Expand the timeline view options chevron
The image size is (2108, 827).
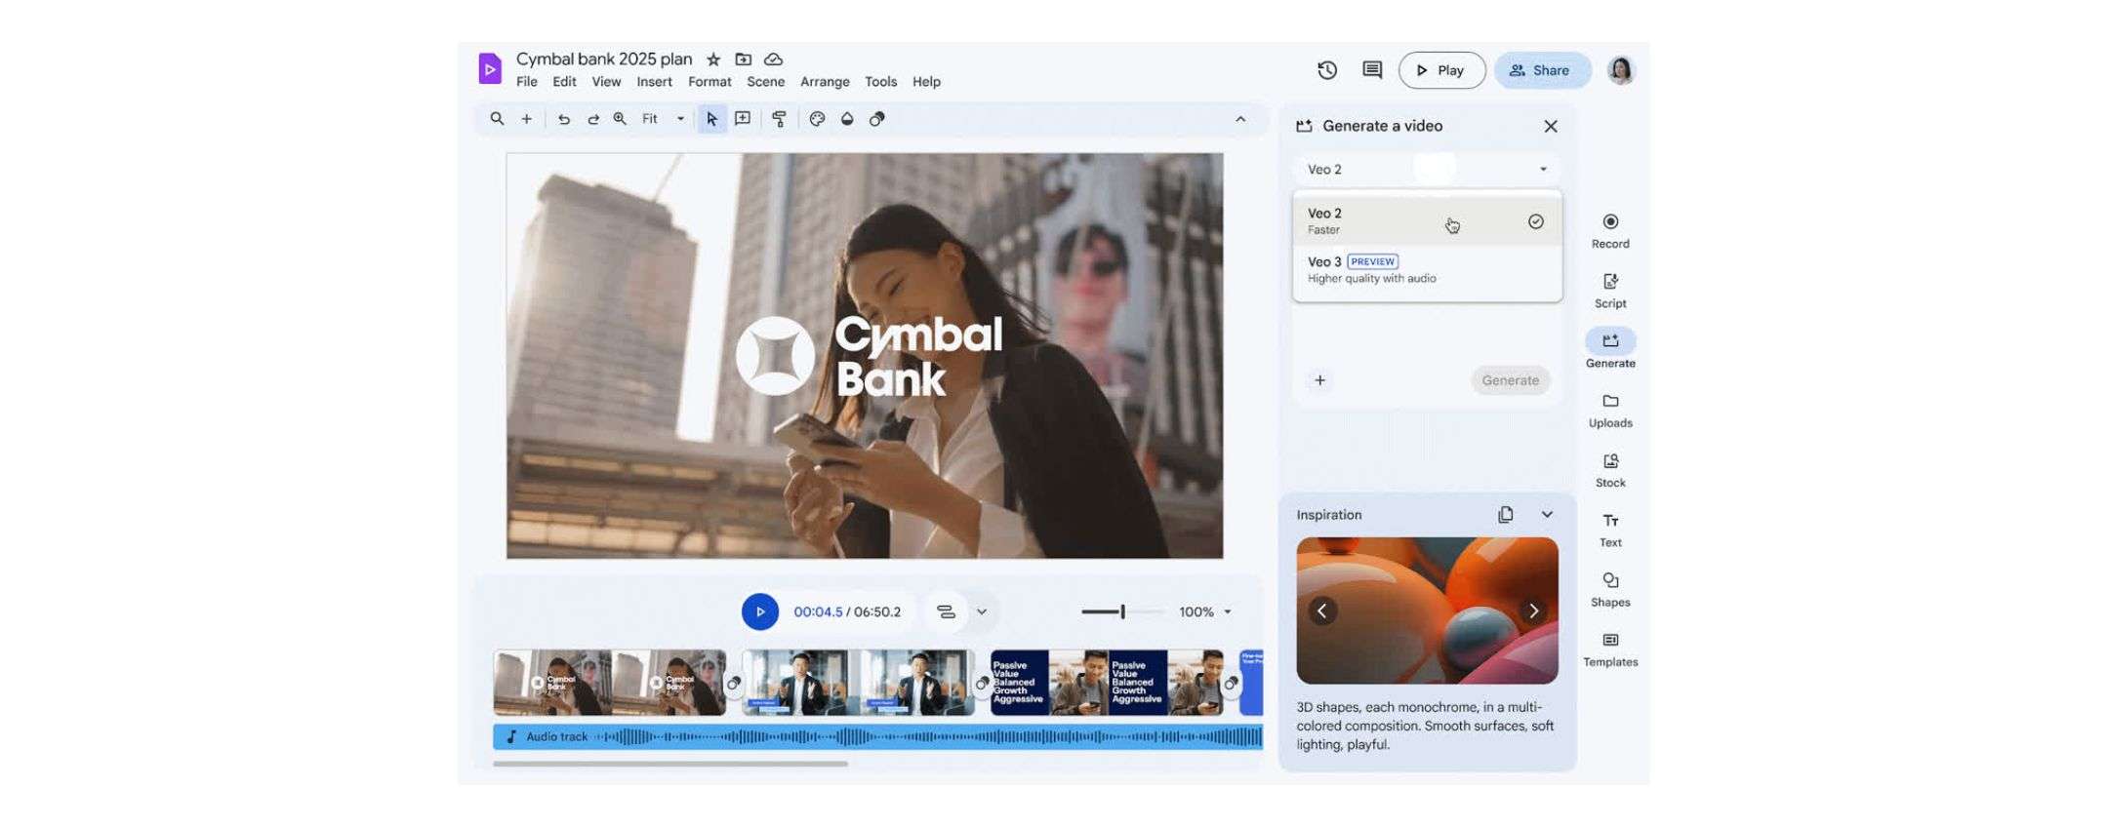point(982,612)
